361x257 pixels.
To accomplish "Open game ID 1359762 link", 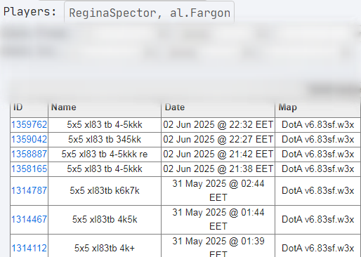I will (x=29, y=124).
